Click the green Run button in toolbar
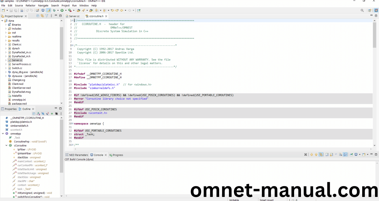Viewport: 379px width, 201px height. [62, 10]
